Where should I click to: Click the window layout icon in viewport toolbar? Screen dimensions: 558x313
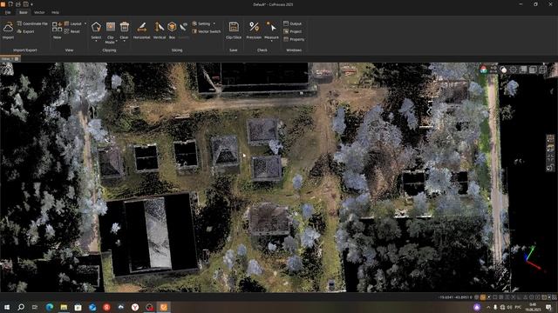pos(523,70)
